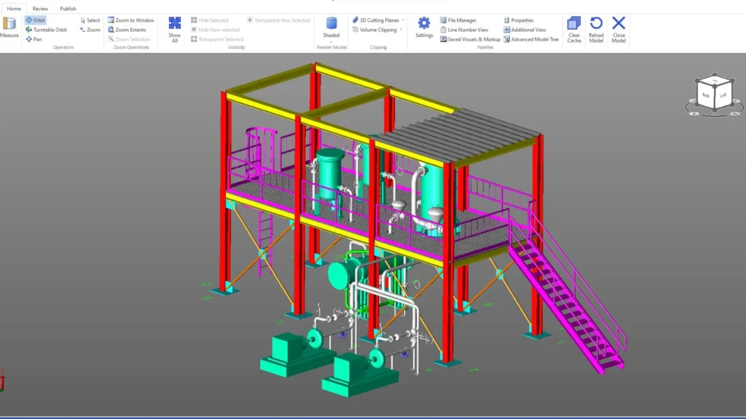The height and width of the screenshot is (419, 746).
Task: Toggle the Advanced Model Tree palette
Action: [531, 39]
